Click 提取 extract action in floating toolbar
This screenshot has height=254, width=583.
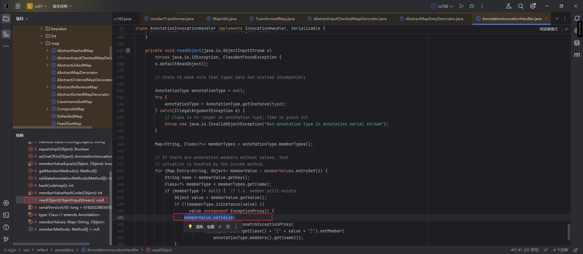[x=200, y=227]
